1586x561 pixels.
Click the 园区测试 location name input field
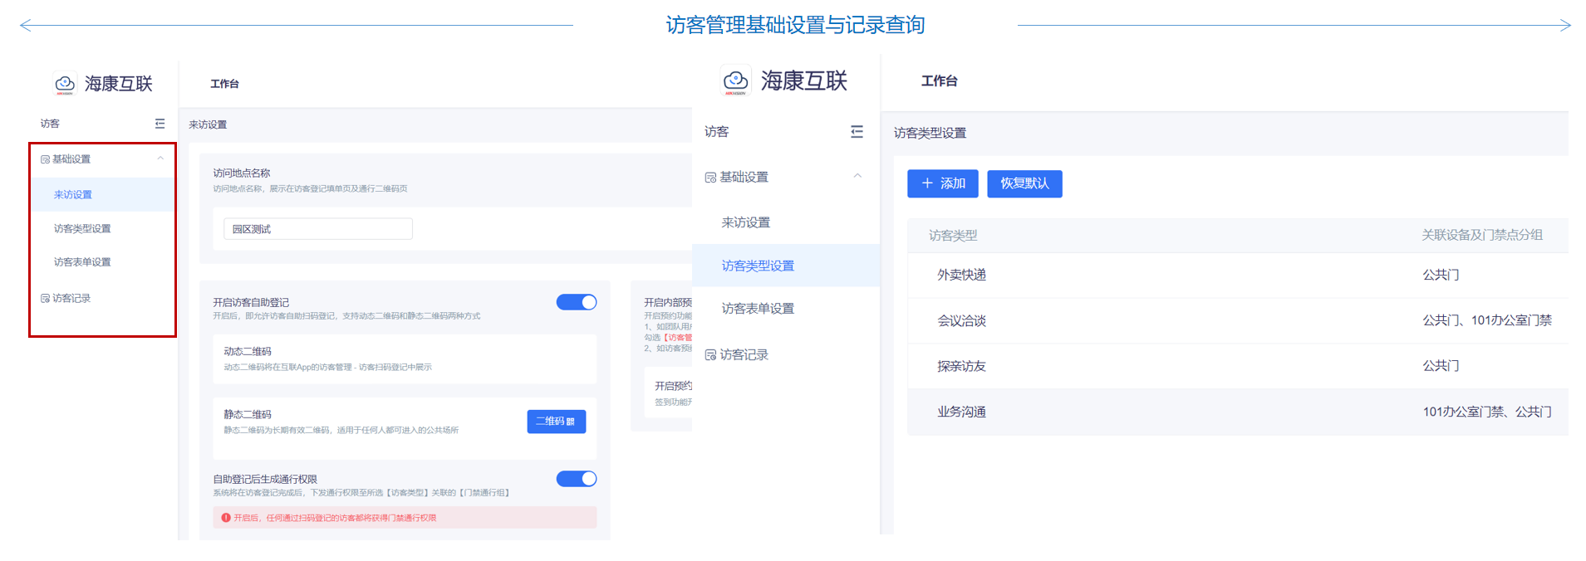point(317,229)
